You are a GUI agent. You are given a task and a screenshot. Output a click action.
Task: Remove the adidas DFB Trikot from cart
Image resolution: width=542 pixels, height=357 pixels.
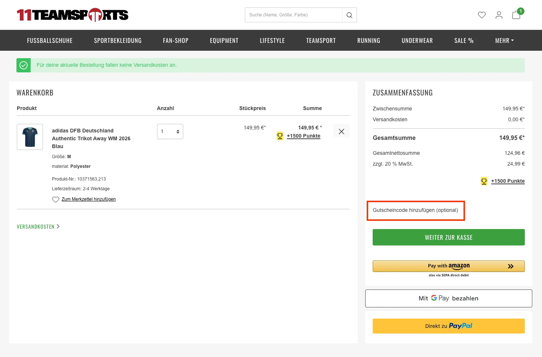coord(341,131)
